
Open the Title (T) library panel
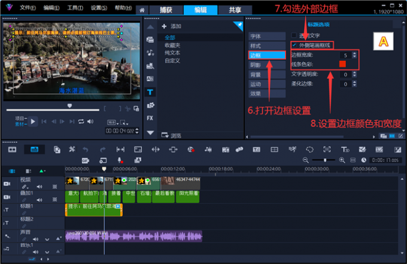point(150,93)
